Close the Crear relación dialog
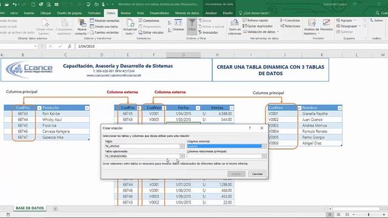Viewport: 388px width, 218px height. 262,128
